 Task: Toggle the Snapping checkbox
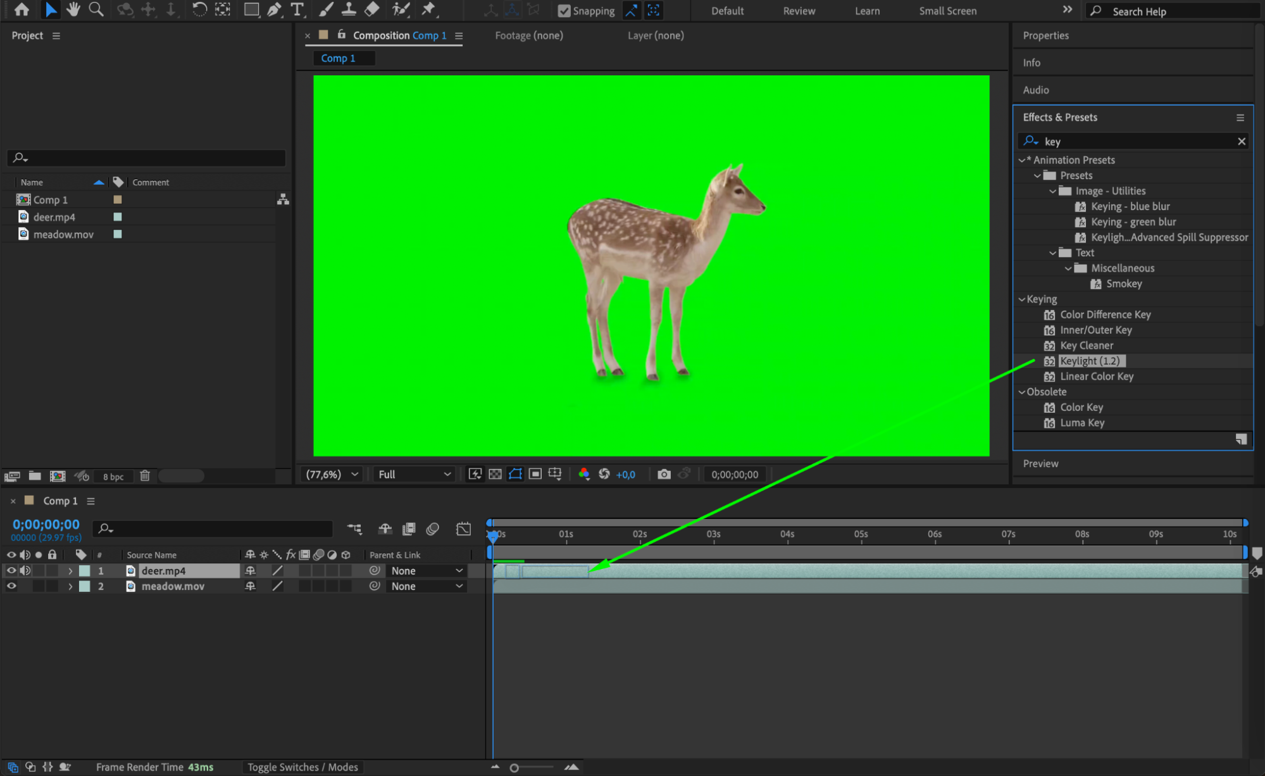564,11
